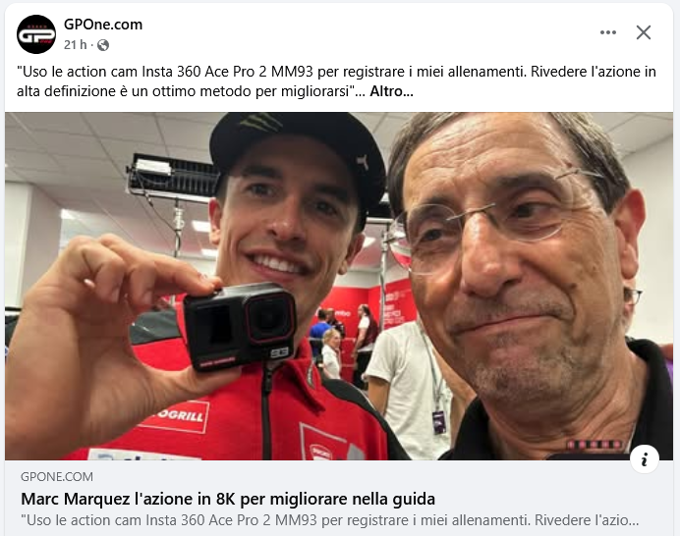Click the info i icon on photo
The height and width of the screenshot is (536, 680).
(x=645, y=458)
